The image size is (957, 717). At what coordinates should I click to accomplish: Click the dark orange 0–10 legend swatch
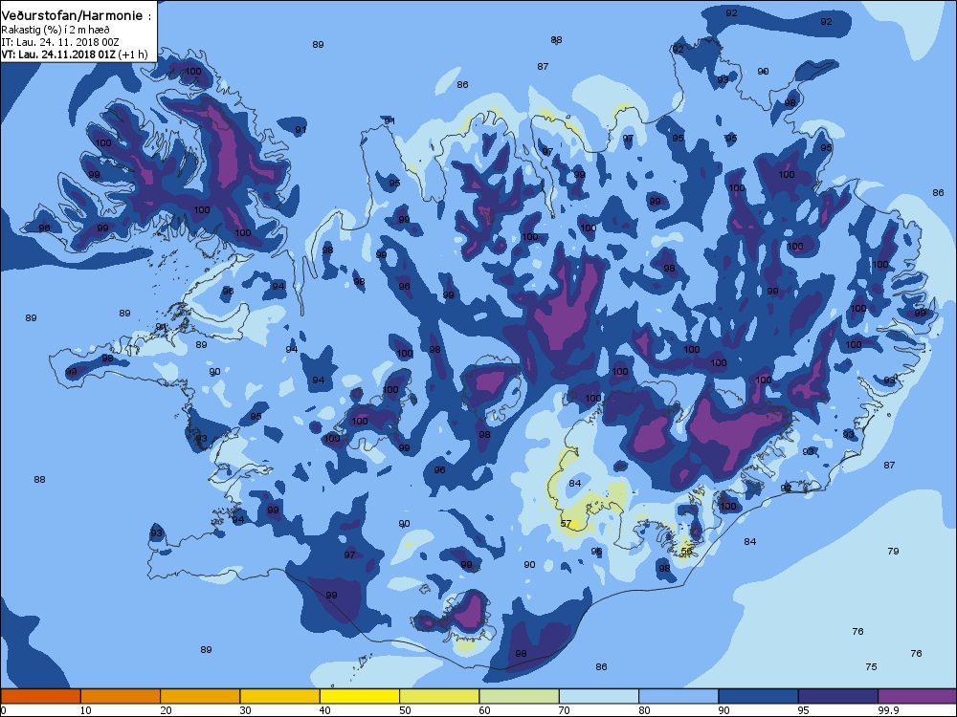pyautogui.click(x=40, y=696)
